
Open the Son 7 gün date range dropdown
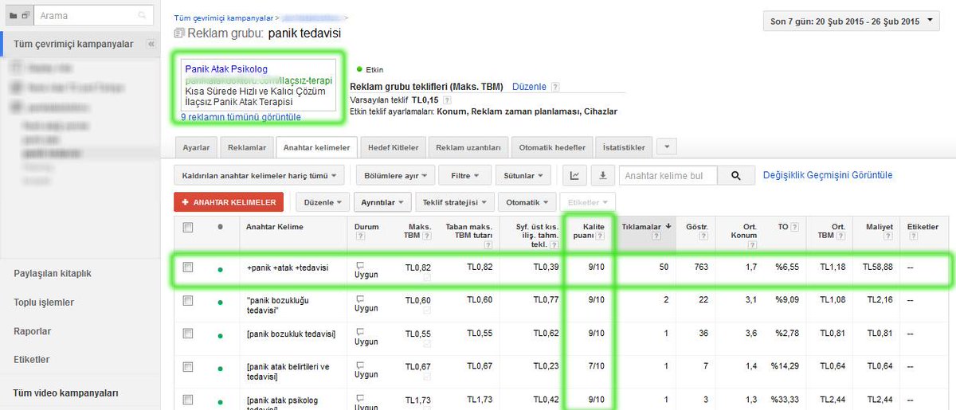click(x=851, y=21)
